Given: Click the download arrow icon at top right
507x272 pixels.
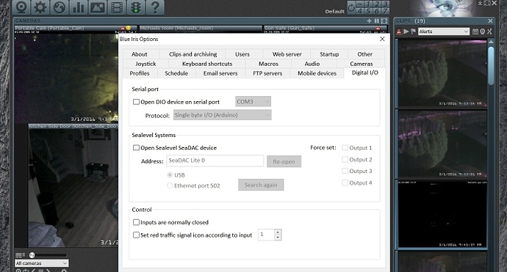Looking at the screenshot, I should click(480, 3).
